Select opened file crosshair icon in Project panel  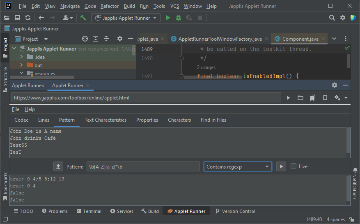(x=85, y=39)
